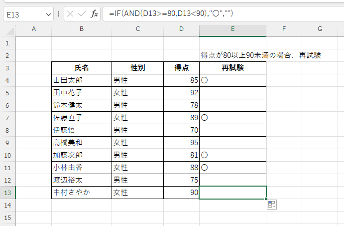Click inside the formula bar text
Image resolution: width=344 pixels, height=226 pixels.
point(171,13)
